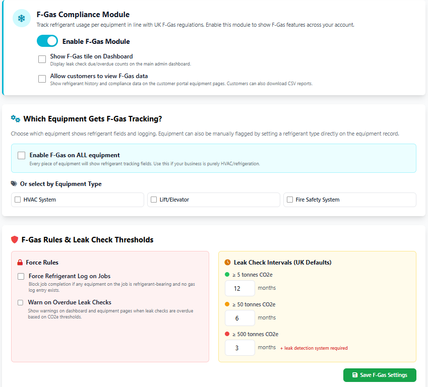Click the ≥ 5 tonnes CO2e label
The width and height of the screenshot is (428, 387).
[253, 275]
